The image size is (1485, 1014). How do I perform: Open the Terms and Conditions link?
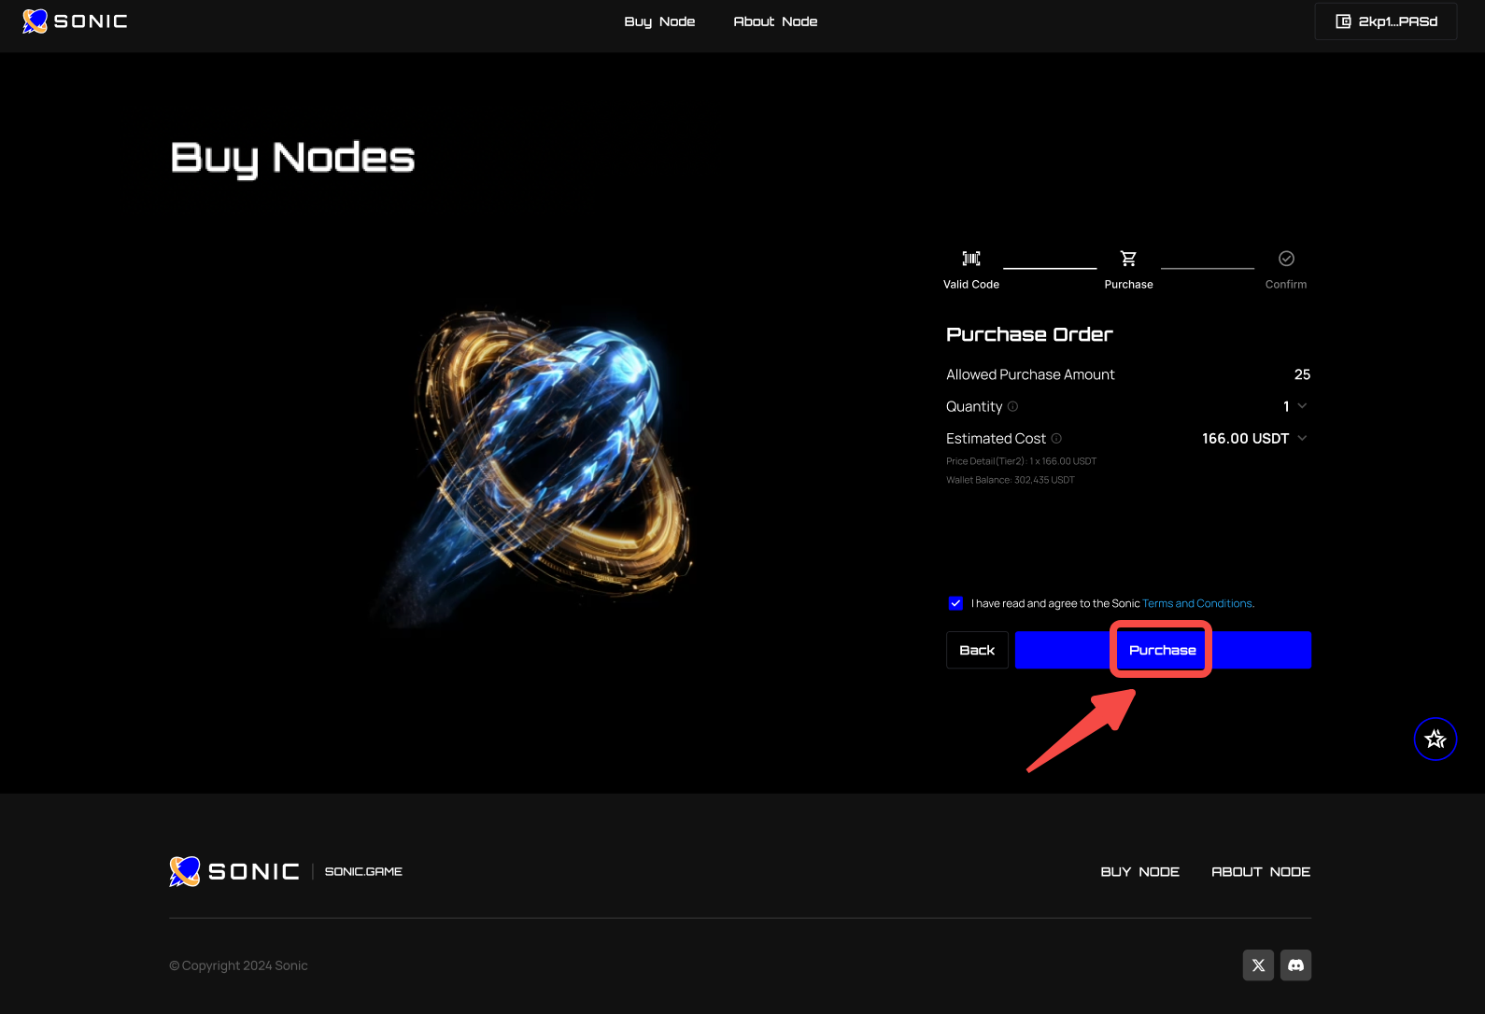[x=1196, y=604]
